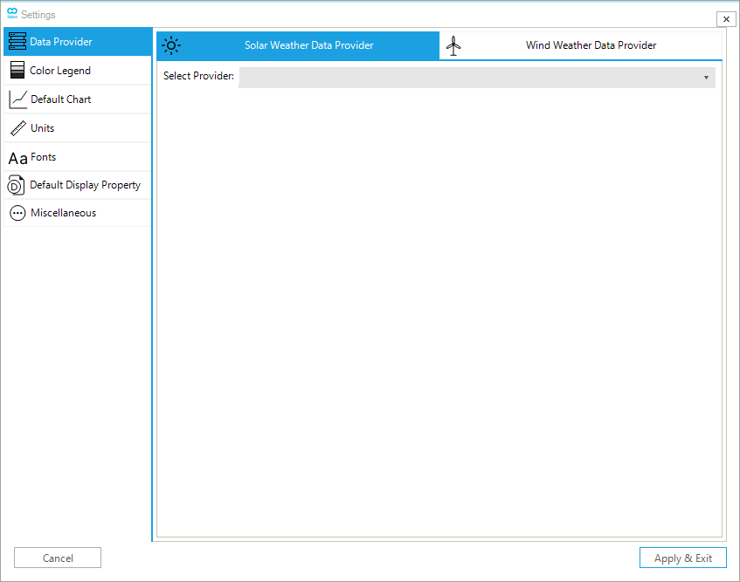The height and width of the screenshot is (582, 740).
Task: Select the Fonts settings section
Action: tap(44, 157)
